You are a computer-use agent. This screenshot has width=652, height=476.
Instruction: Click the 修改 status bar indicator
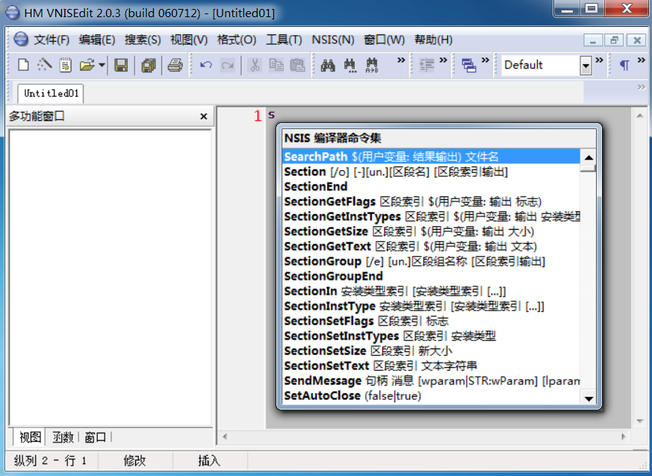(x=134, y=460)
